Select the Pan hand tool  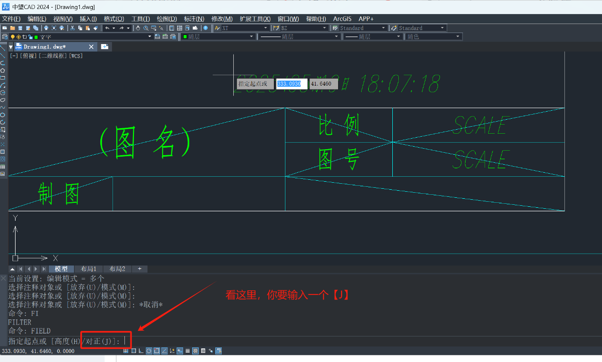pos(138,28)
